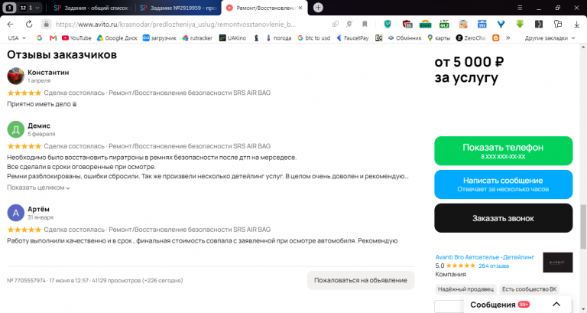Click the Надёжный продавец badge
This screenshot has width=587, height=313.
465,289
